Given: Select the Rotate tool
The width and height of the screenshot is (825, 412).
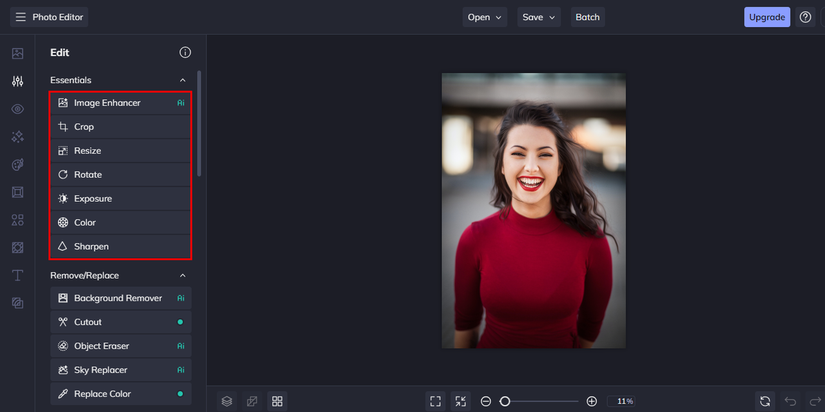Looking at the screenshot, I should 121,175.
